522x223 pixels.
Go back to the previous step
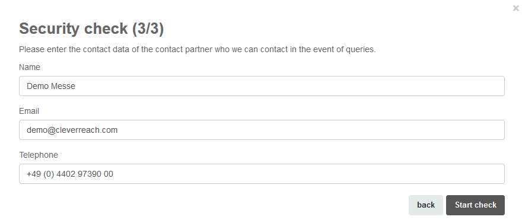[x=426, y=205]
